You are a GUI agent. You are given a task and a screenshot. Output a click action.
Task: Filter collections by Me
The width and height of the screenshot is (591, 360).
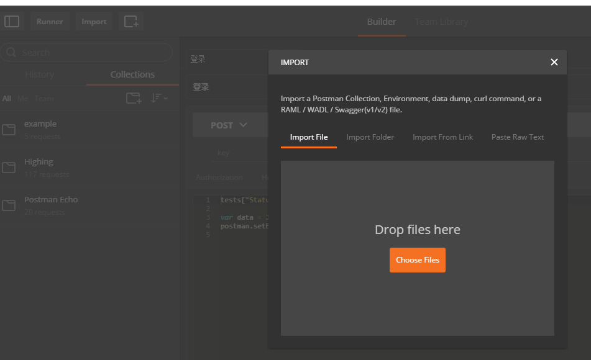(x=22, y=99)
